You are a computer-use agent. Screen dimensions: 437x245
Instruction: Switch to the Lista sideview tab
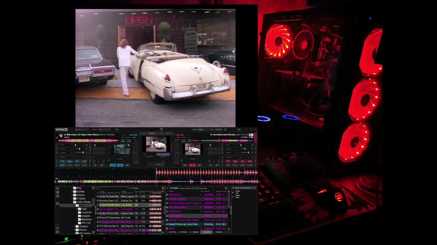click(171, 232)
